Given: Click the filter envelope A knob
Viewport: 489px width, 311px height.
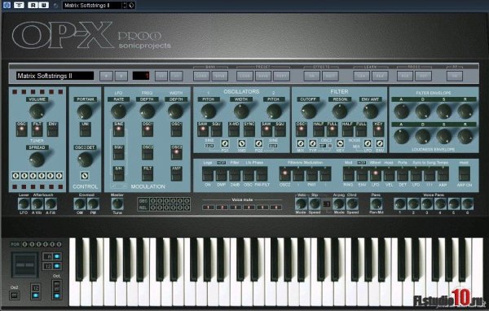Looking at the screenshot, I should [x=401, y=112].
